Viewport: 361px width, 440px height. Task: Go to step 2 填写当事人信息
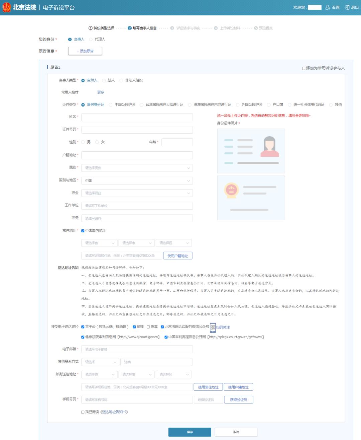click(x=142, y=28)
